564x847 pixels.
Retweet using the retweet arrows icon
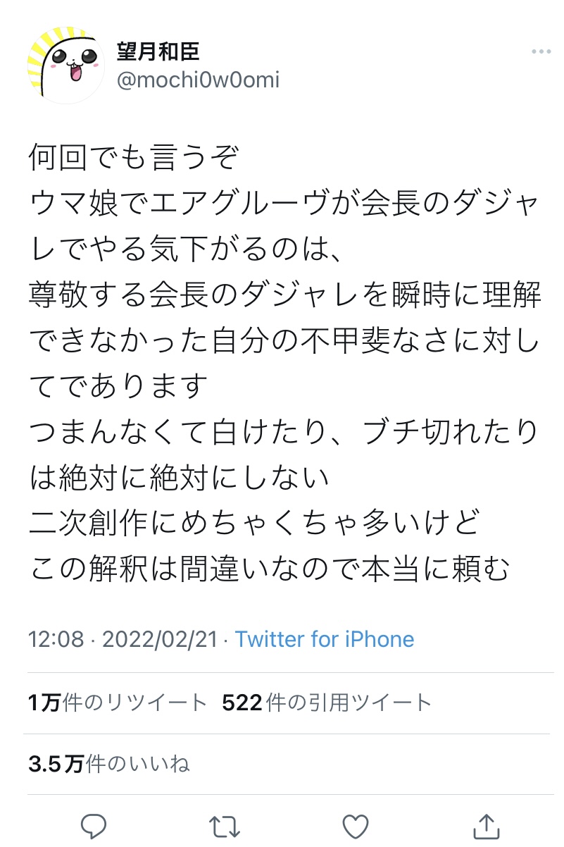point(225,826)
